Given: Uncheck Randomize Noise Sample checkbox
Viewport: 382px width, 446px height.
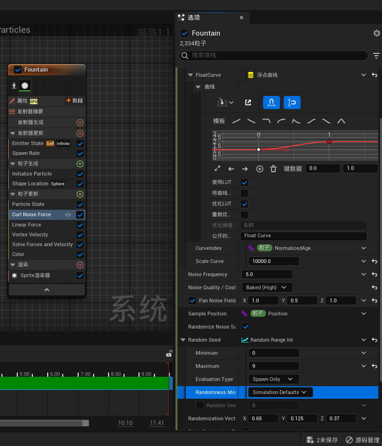Looking at the screenshot, I should click(246, 327).
